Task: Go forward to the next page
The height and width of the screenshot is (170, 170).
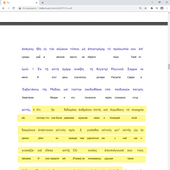Action: tap(8, 8)
